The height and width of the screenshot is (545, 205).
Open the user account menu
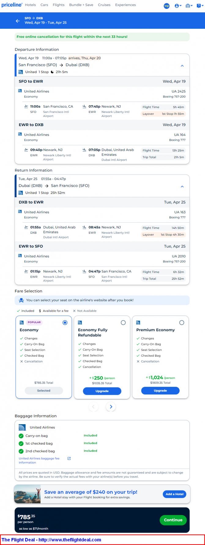pyautogui.click(x=178, y=6)
